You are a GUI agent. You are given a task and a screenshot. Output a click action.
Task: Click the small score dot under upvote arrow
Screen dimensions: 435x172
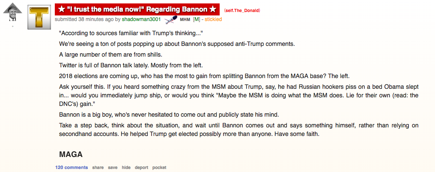point(12,27)
